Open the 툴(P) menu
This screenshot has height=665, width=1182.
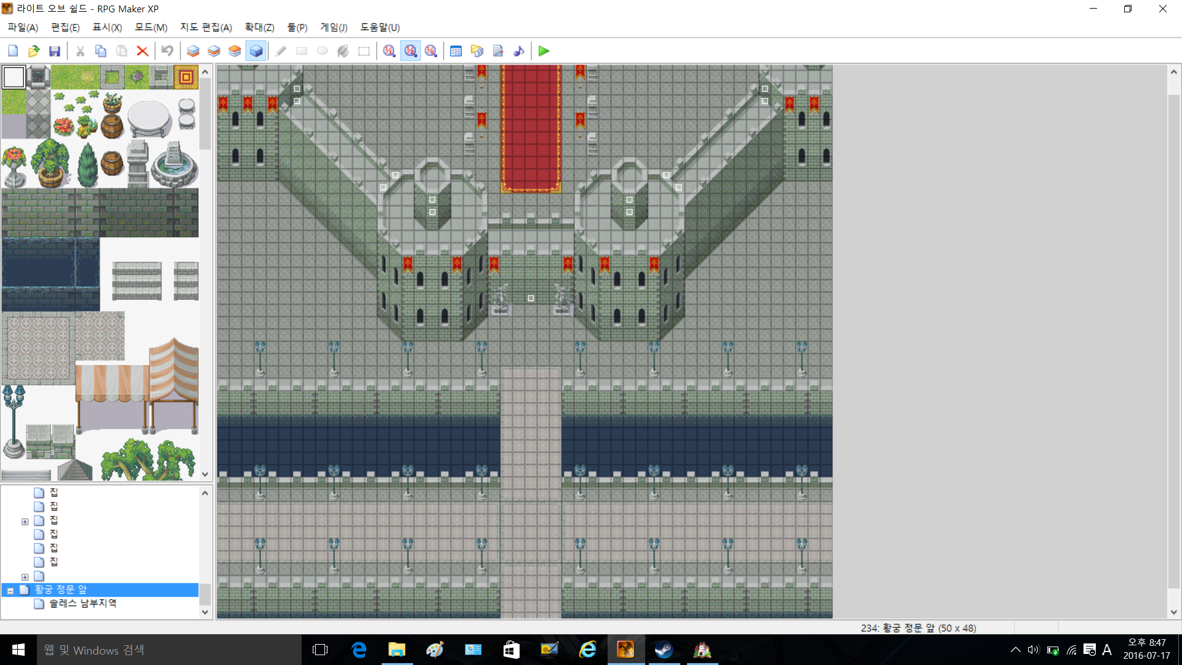click(297, 28)
